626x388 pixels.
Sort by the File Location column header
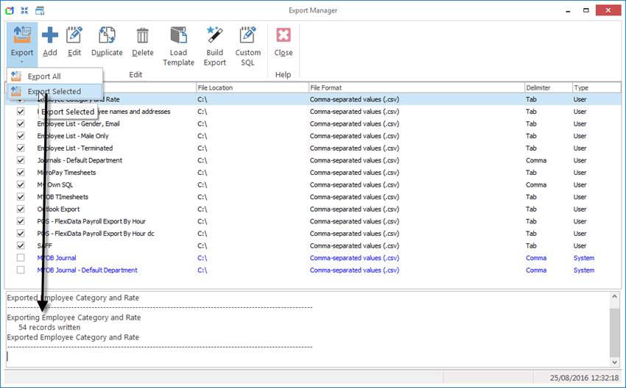[x=253, y=87]
